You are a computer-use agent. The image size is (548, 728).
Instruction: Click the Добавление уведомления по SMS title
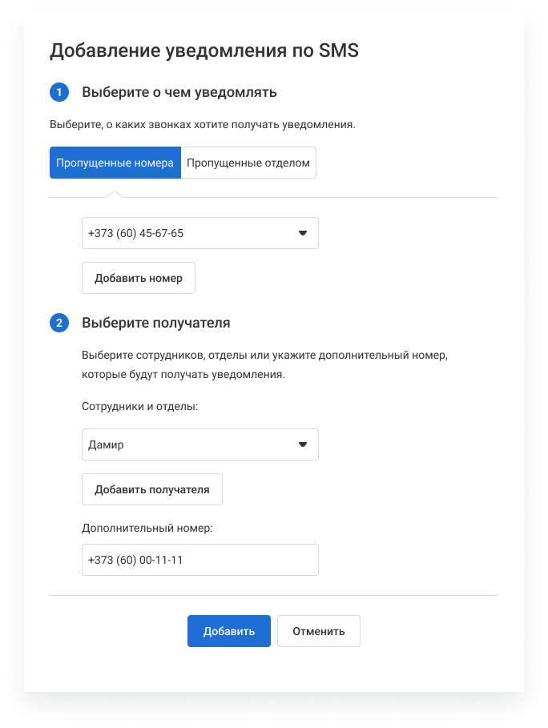click(204, 51)
